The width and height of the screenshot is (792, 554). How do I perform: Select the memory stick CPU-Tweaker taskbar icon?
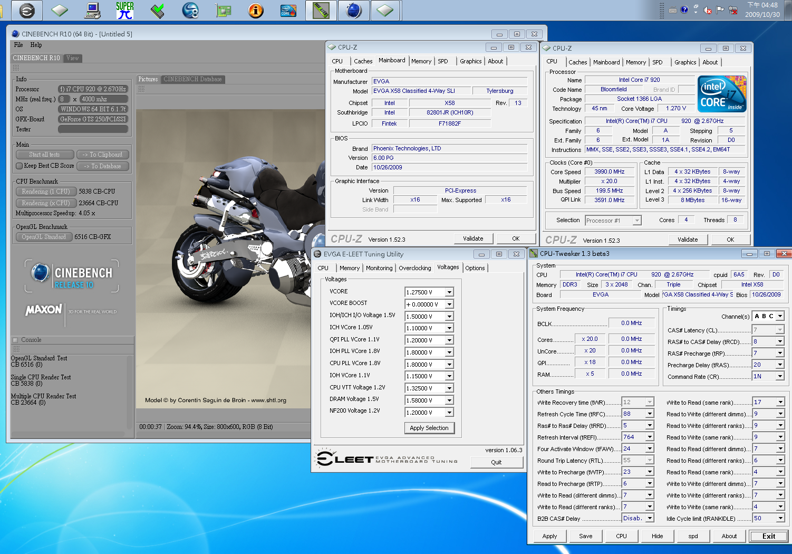pyautogui.click(x=321, y=11)
